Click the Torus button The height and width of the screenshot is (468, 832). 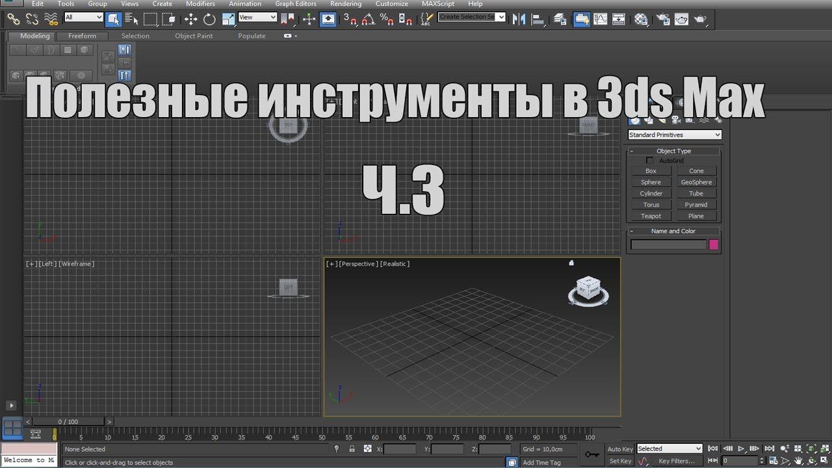click(651, 205)
